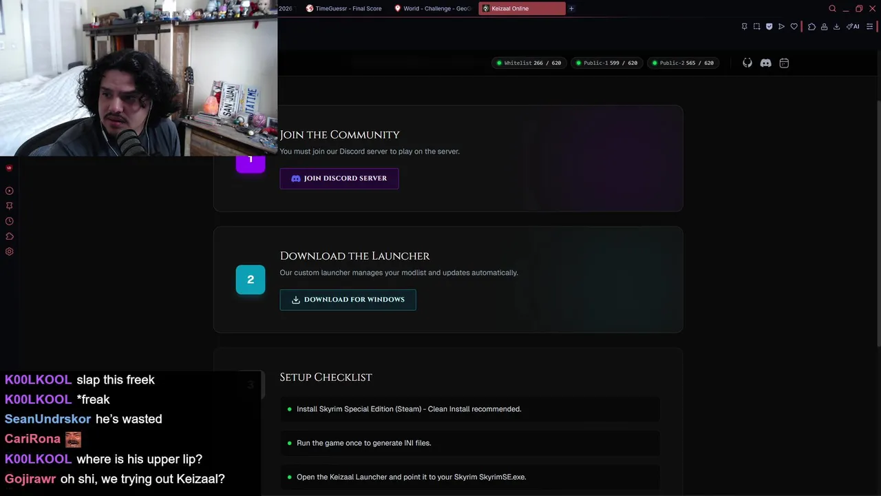The image size is (881, 496).
Task: Open the calendar icon in page header
Action: [784, 63]
